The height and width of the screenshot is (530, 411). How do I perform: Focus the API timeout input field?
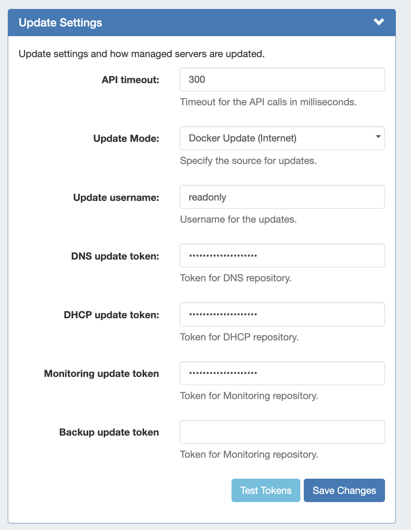282,80
